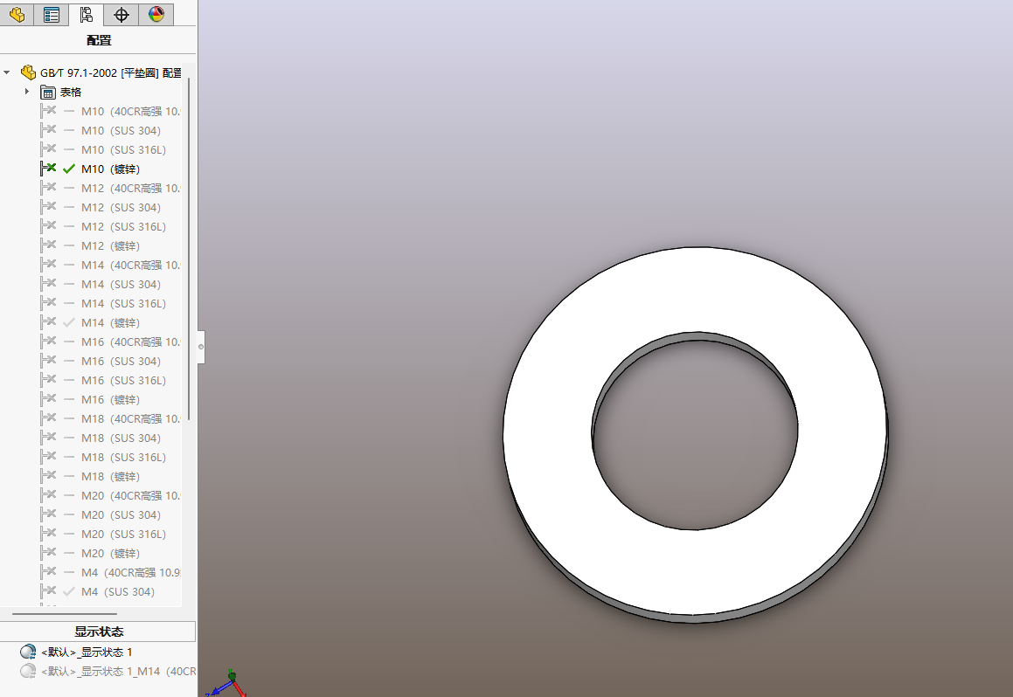Select configuration M18 (镀锌)
The height and width of the screenshot is (697, 1013).
tap(110, 476)
